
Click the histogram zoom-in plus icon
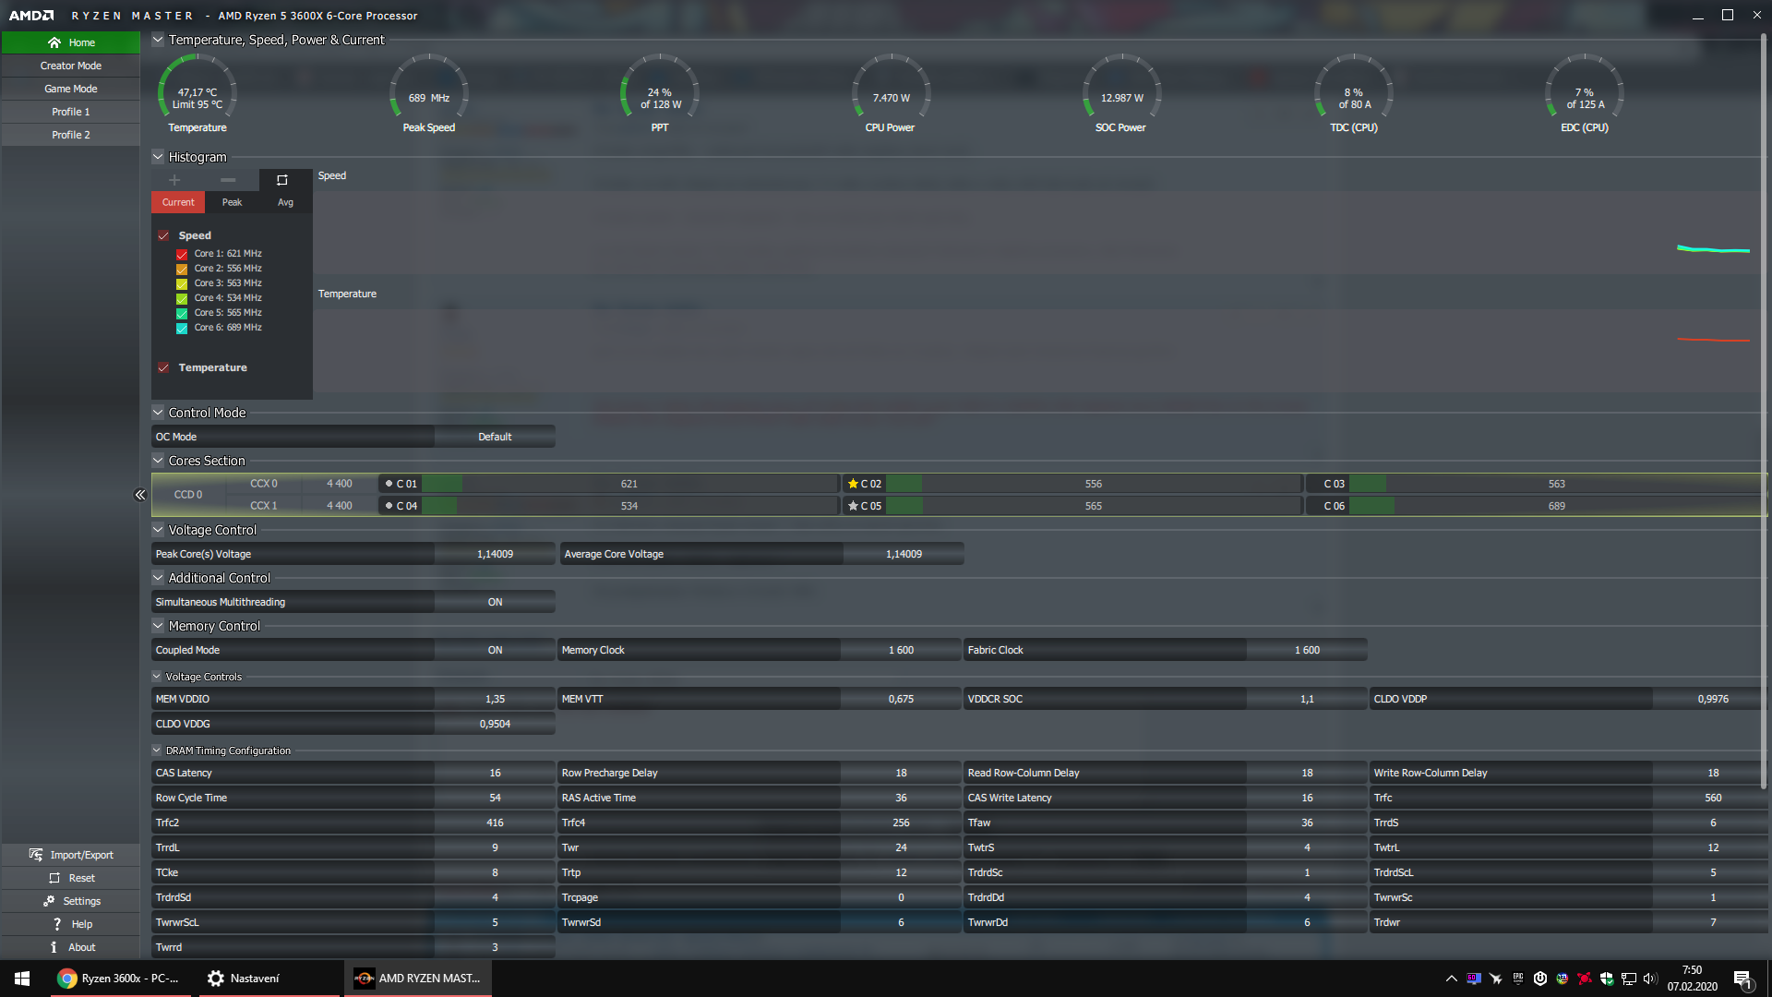[x=174, y=180]
